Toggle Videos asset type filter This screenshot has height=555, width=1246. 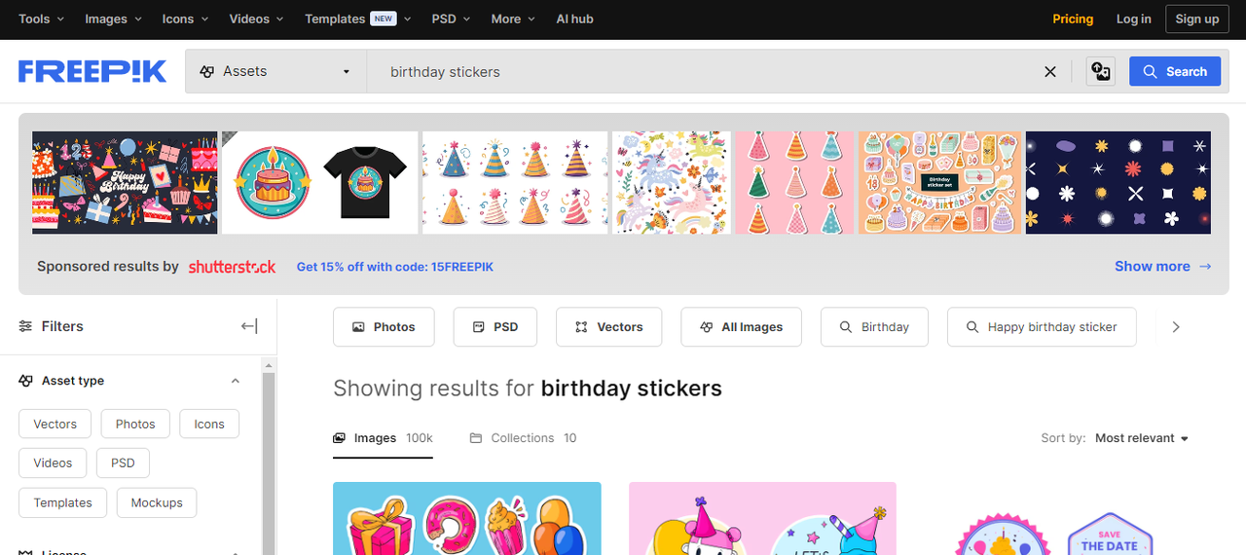53,463
